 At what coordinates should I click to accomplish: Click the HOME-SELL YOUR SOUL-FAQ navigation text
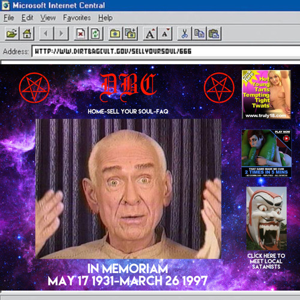click(x=128, y=112)
